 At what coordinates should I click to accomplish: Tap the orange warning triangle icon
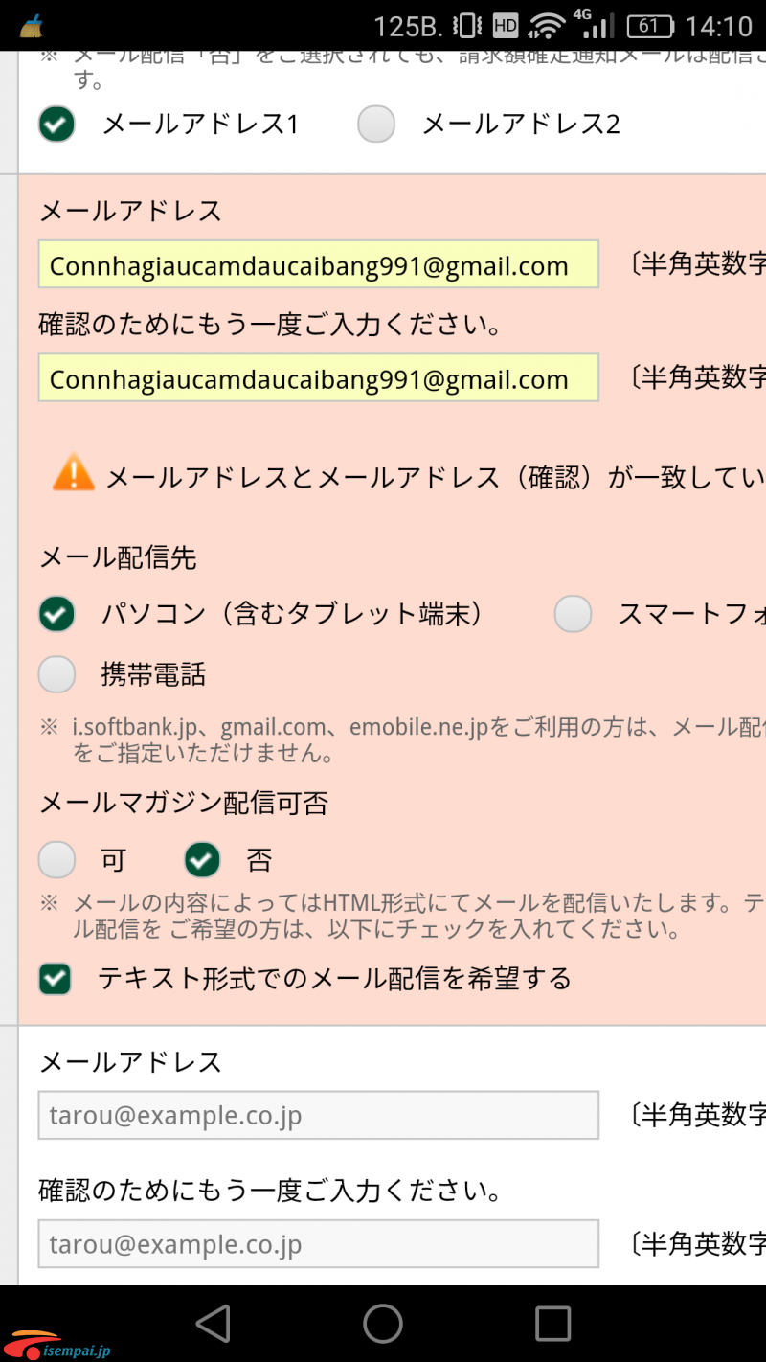point(73,473)
